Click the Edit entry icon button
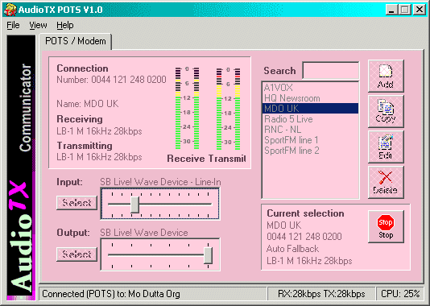 [386, 147]
